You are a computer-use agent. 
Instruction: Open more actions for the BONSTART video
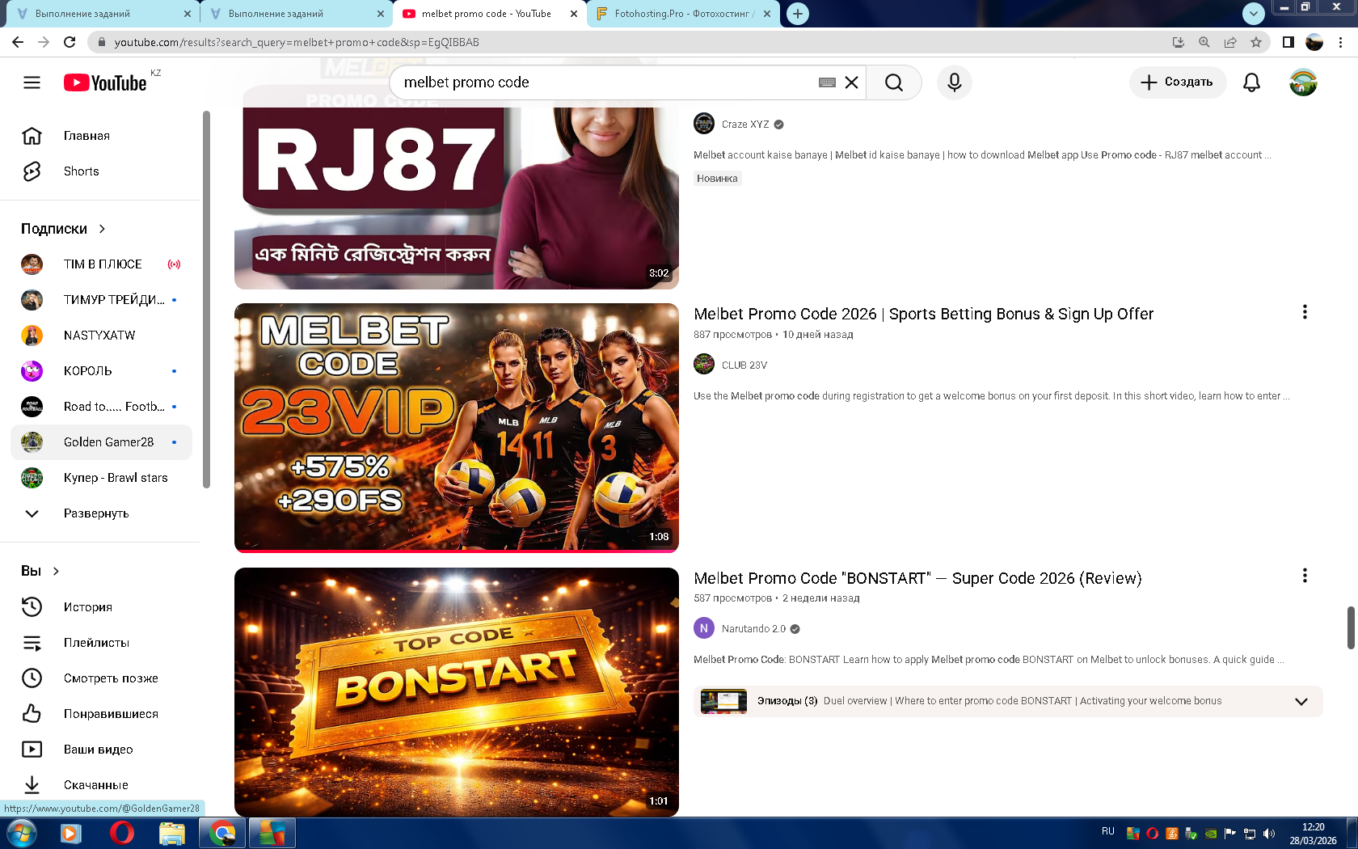(x=1305, y=576)
